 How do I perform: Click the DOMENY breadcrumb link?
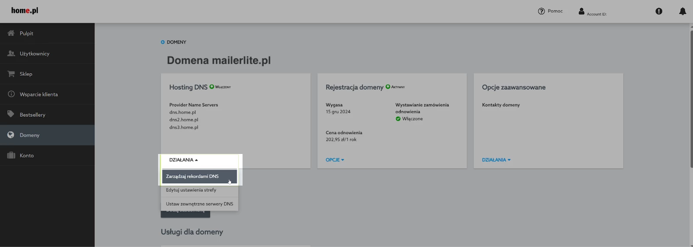click(176, 42)
